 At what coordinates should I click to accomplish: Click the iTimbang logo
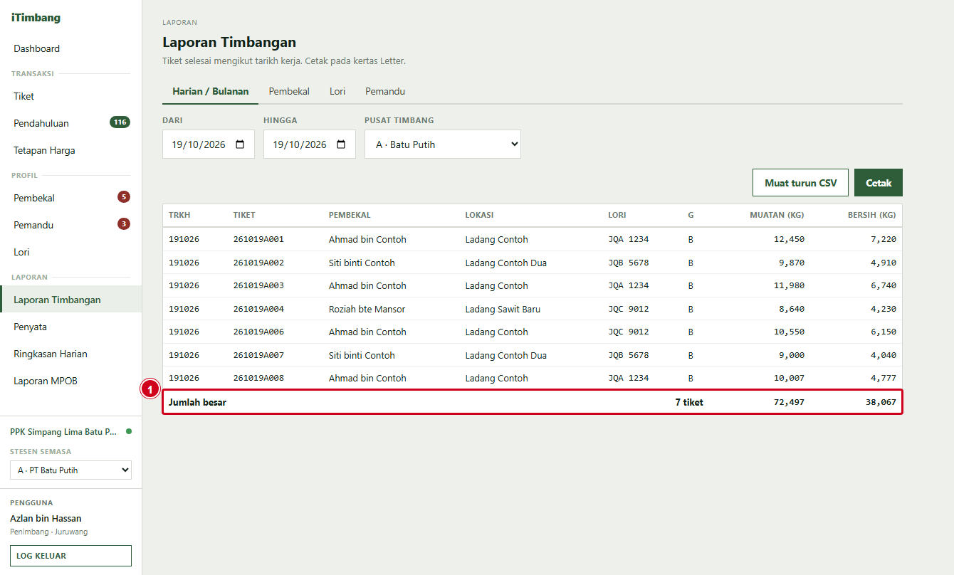coord(36,18)
